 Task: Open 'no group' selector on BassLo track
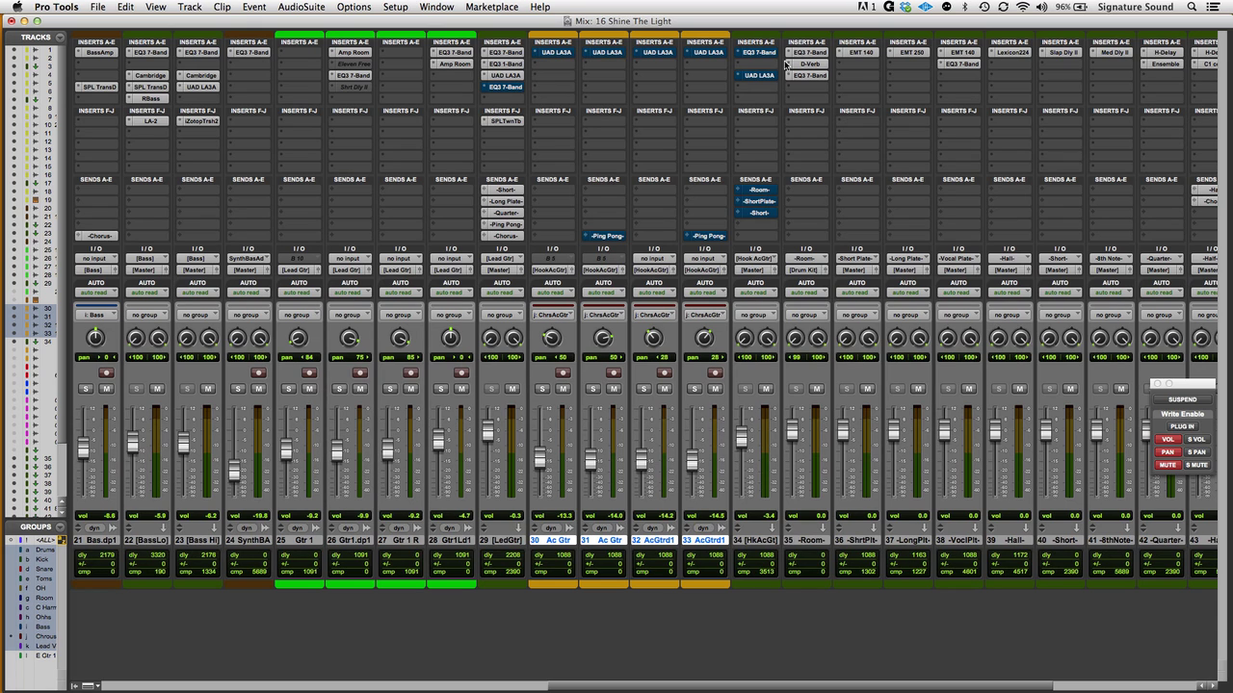(x=147, y=315)
